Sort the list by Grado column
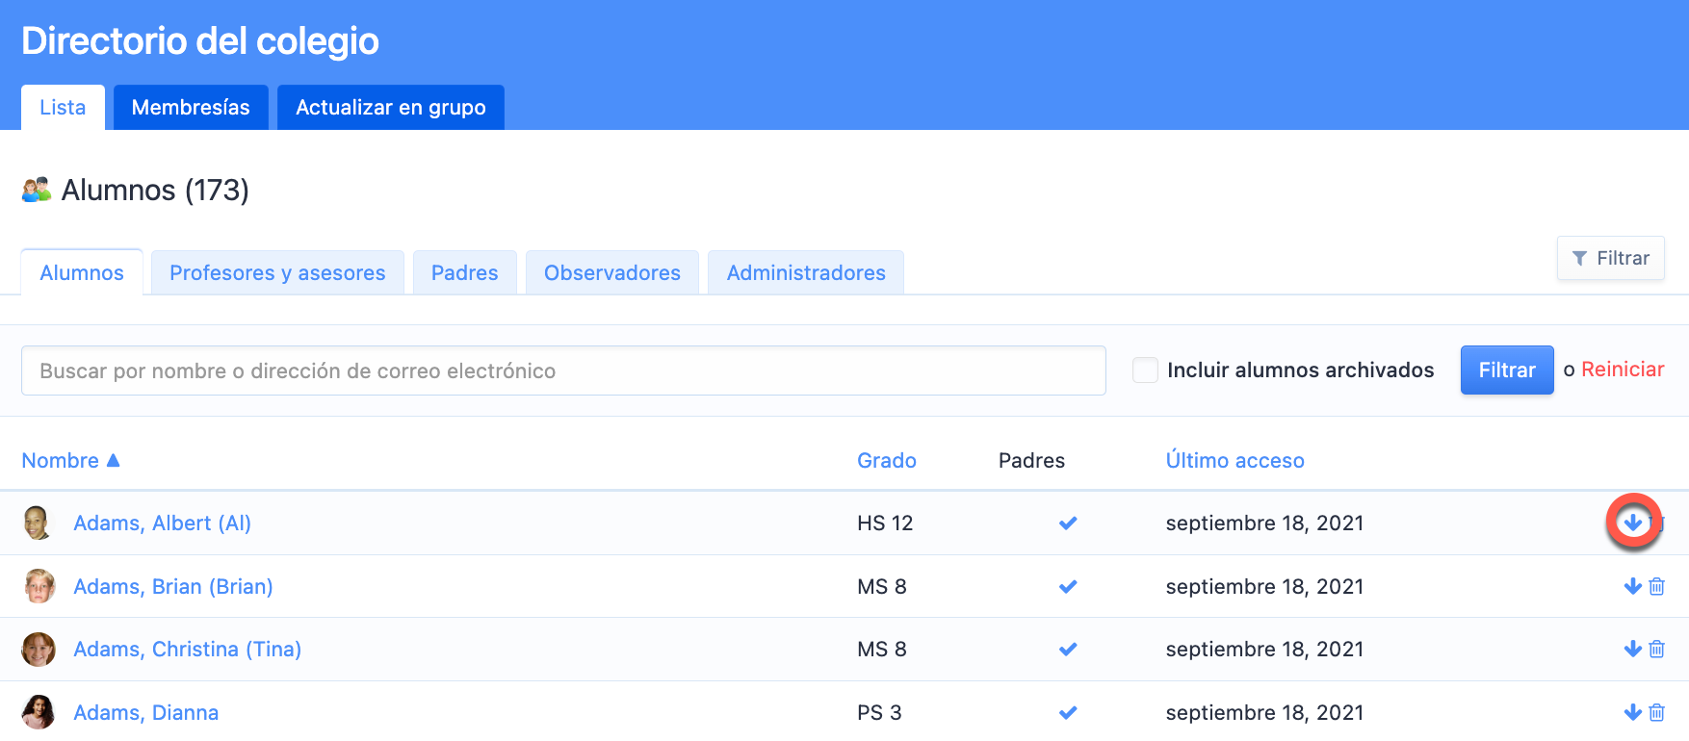The image size is (1689, 741). click(x=886, y=461)
